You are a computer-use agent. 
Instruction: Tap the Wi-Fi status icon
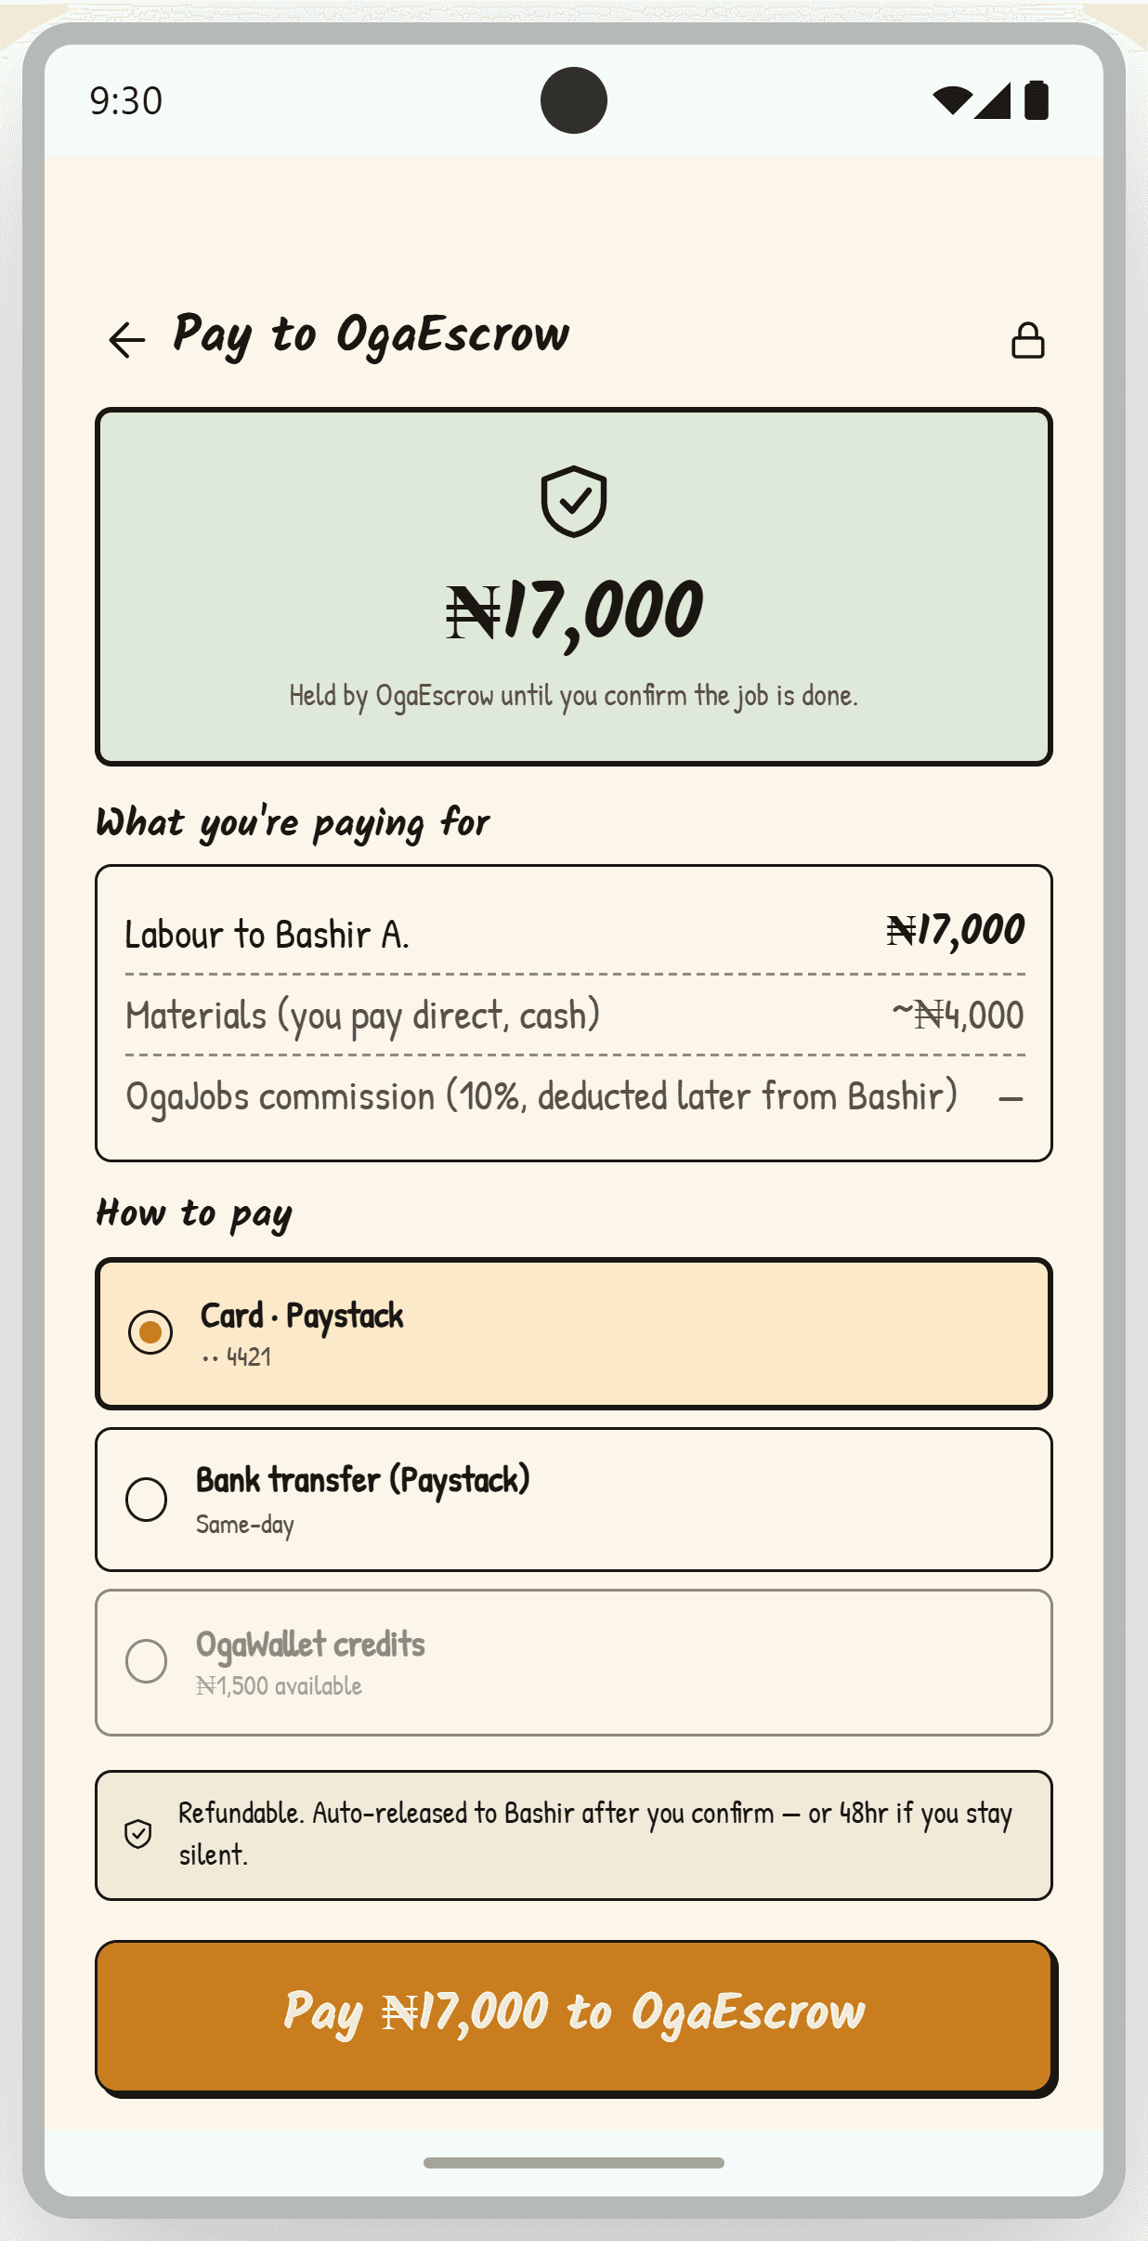[x=952, y=100]
